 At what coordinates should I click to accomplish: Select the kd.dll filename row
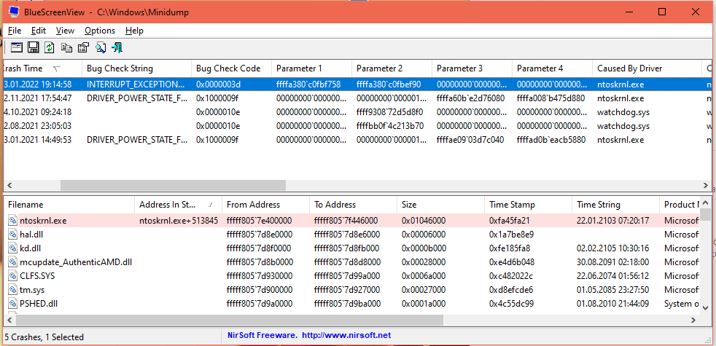point(352,248)
